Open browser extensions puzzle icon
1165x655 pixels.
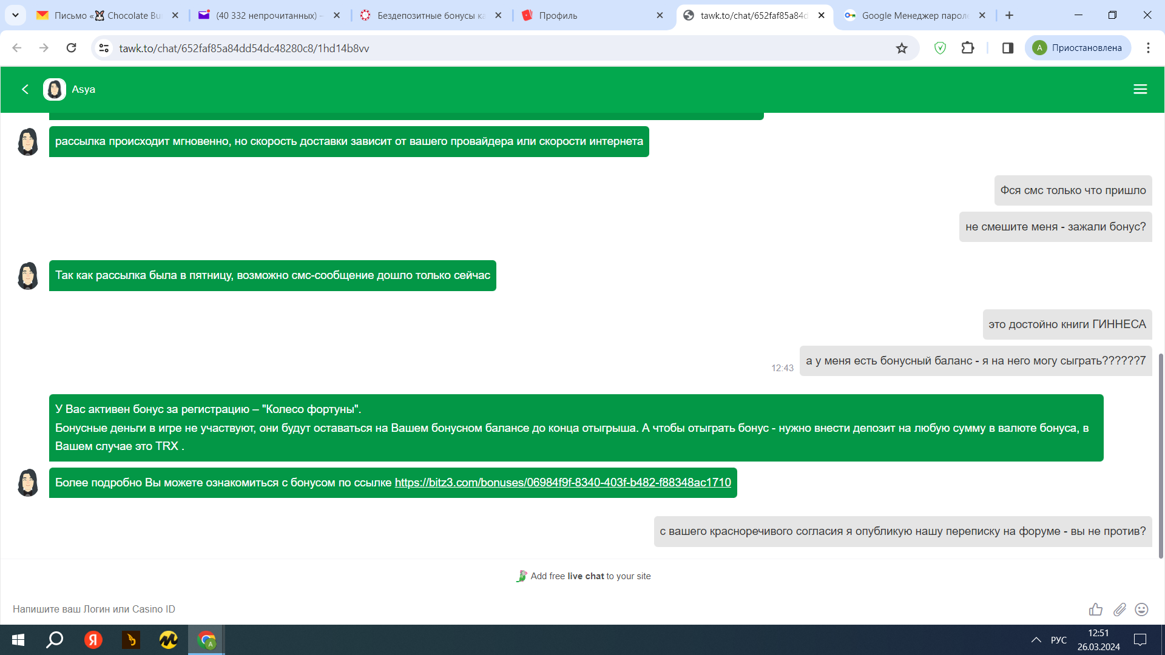coord(968,48)
